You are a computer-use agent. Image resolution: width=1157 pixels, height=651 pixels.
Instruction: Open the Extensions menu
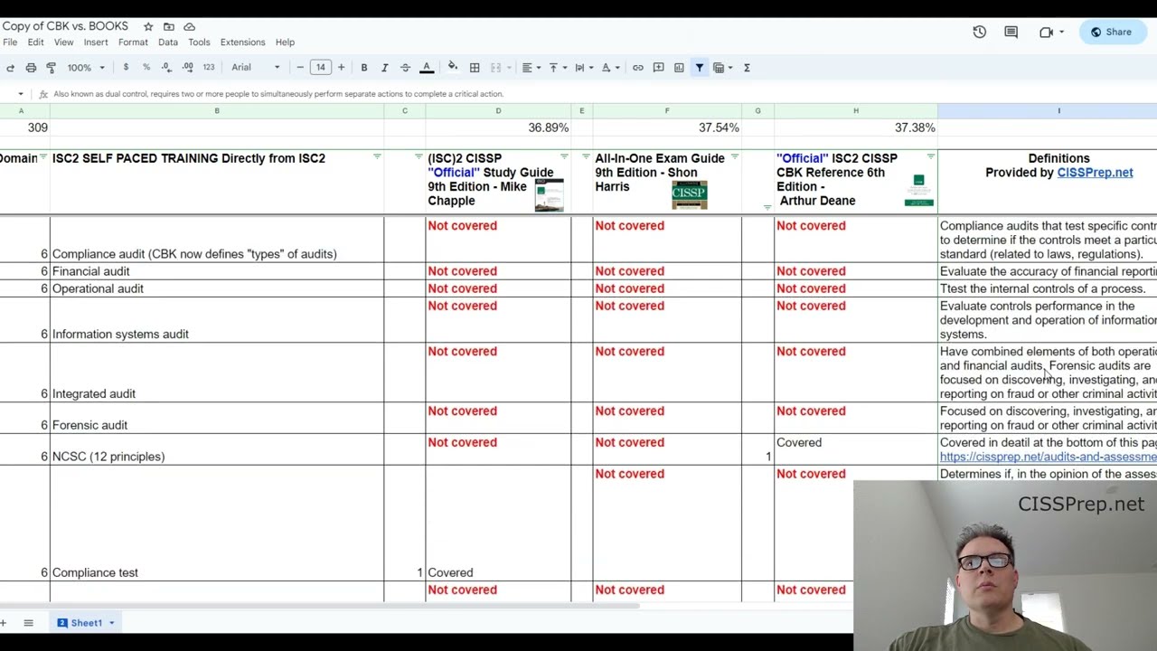point(242,42)
